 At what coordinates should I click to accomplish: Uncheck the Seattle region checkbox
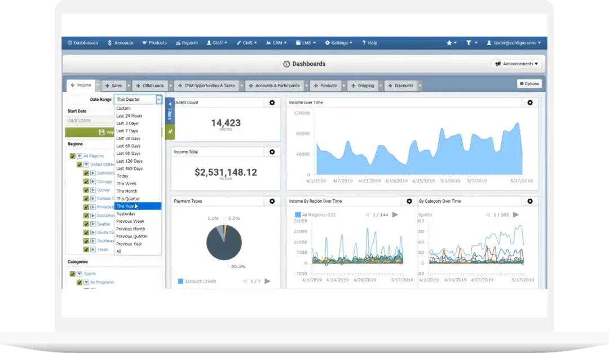(86, 224)
